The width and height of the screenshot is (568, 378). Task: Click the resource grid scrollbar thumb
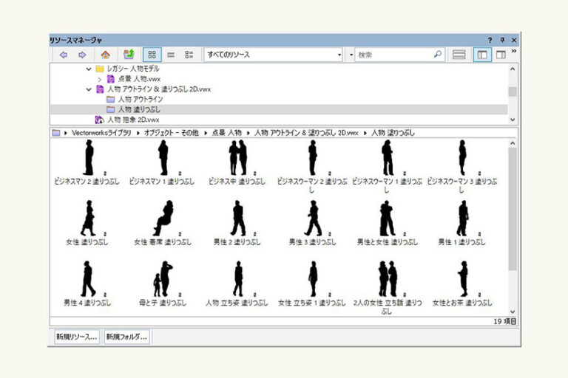tap(513, 209)
